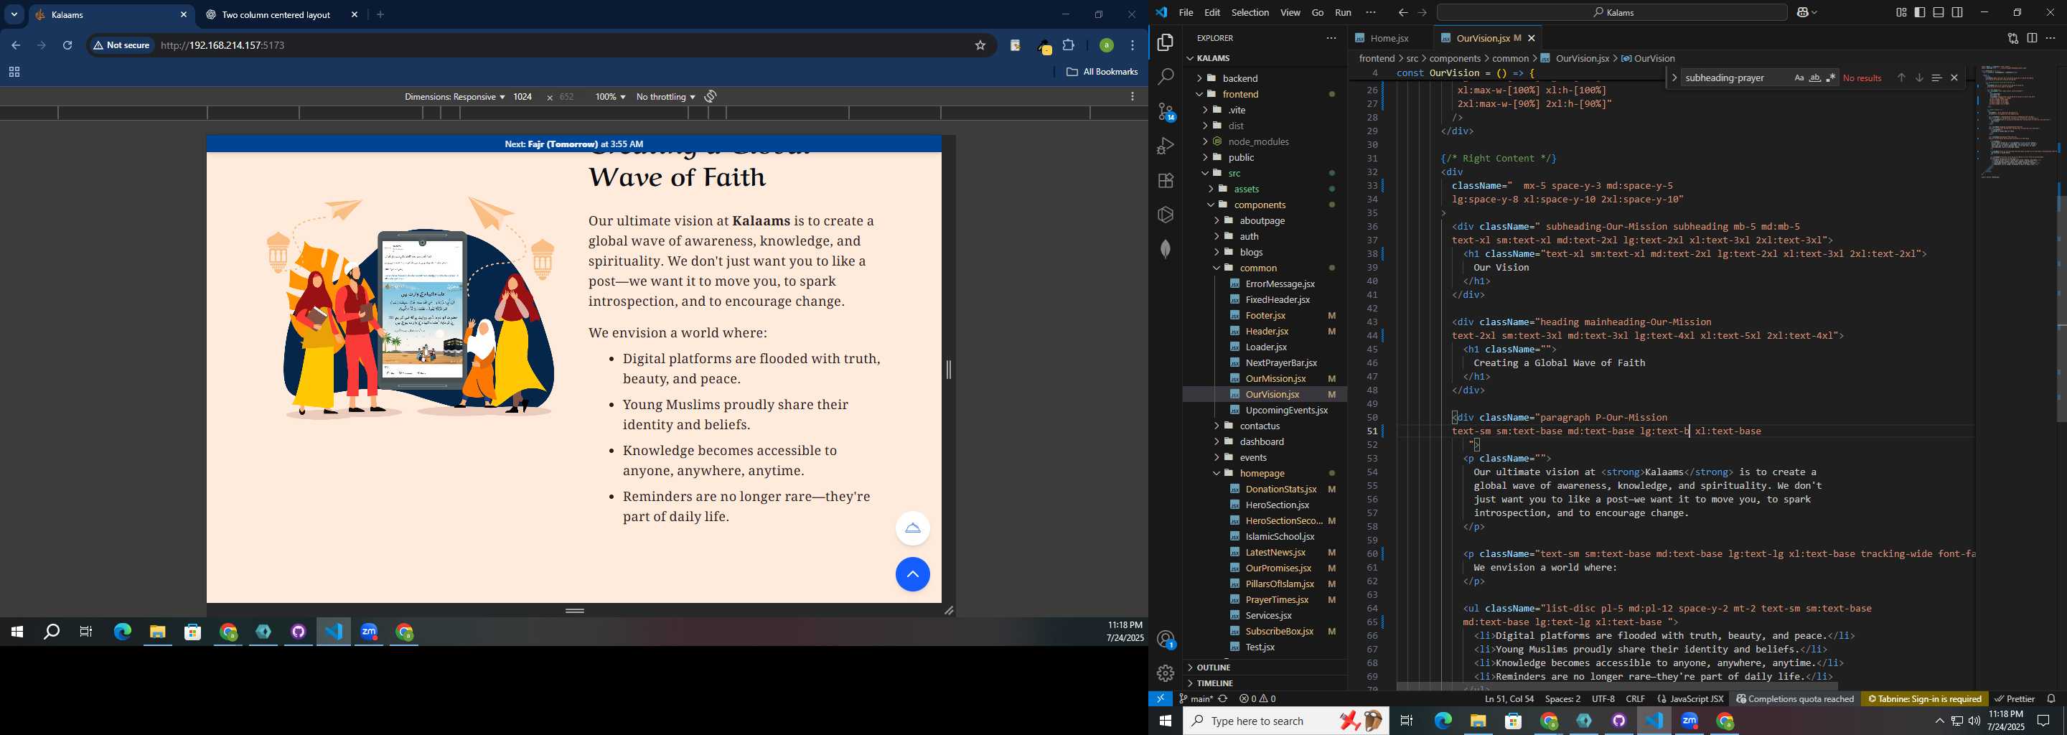Viewport: 2067px width, 735px height.
Task: Open the No throttling dropdown in device toolbar
Action: coord(665,97)
